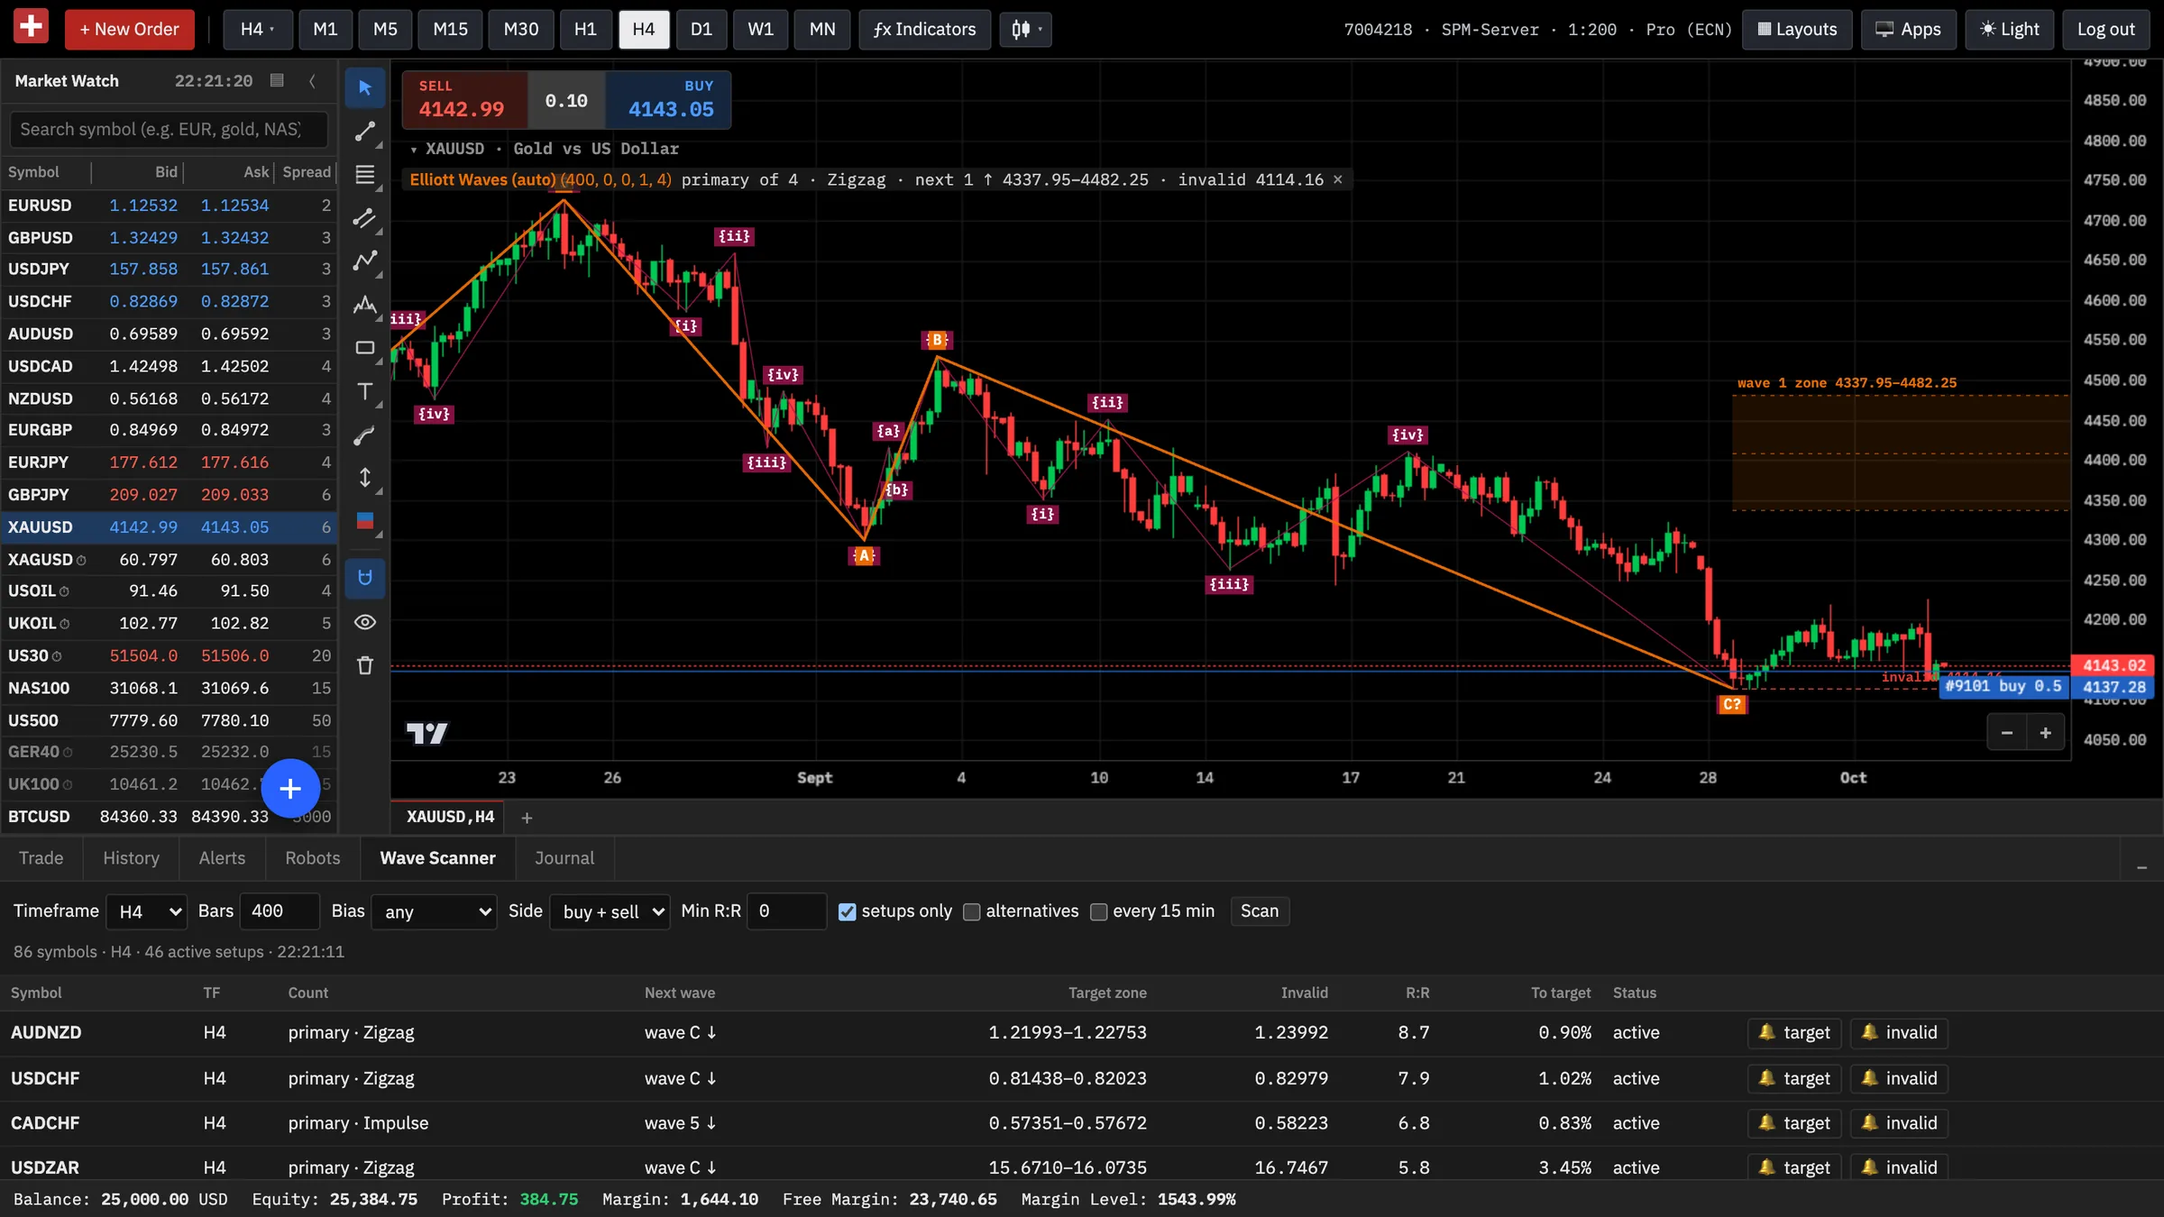2164x1217 pixels.
Task: Select the cursor arrow tool
Action: [365, 87]
